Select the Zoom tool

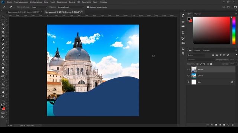click(3, 96)
